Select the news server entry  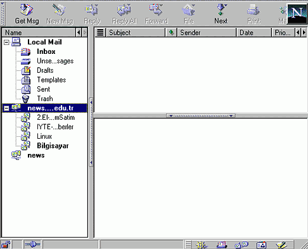pos(36,155)
